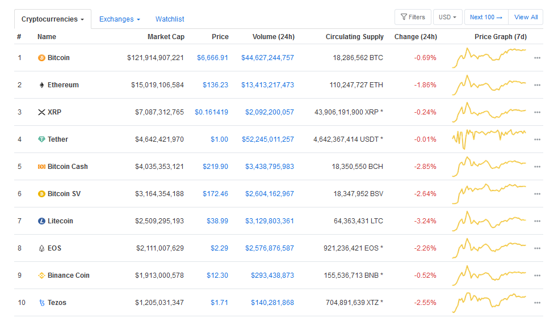The width and height of the screenshot is (558, 318).
Task: Sort by the Name column header
Action: tap(47, 37)
